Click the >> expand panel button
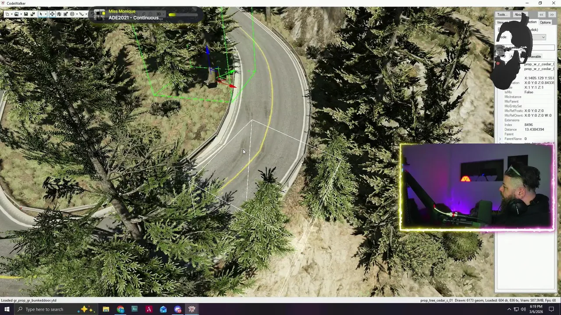The width and height of the screenshot is (561, 315). pyautogui.click(x=552, y=14)
